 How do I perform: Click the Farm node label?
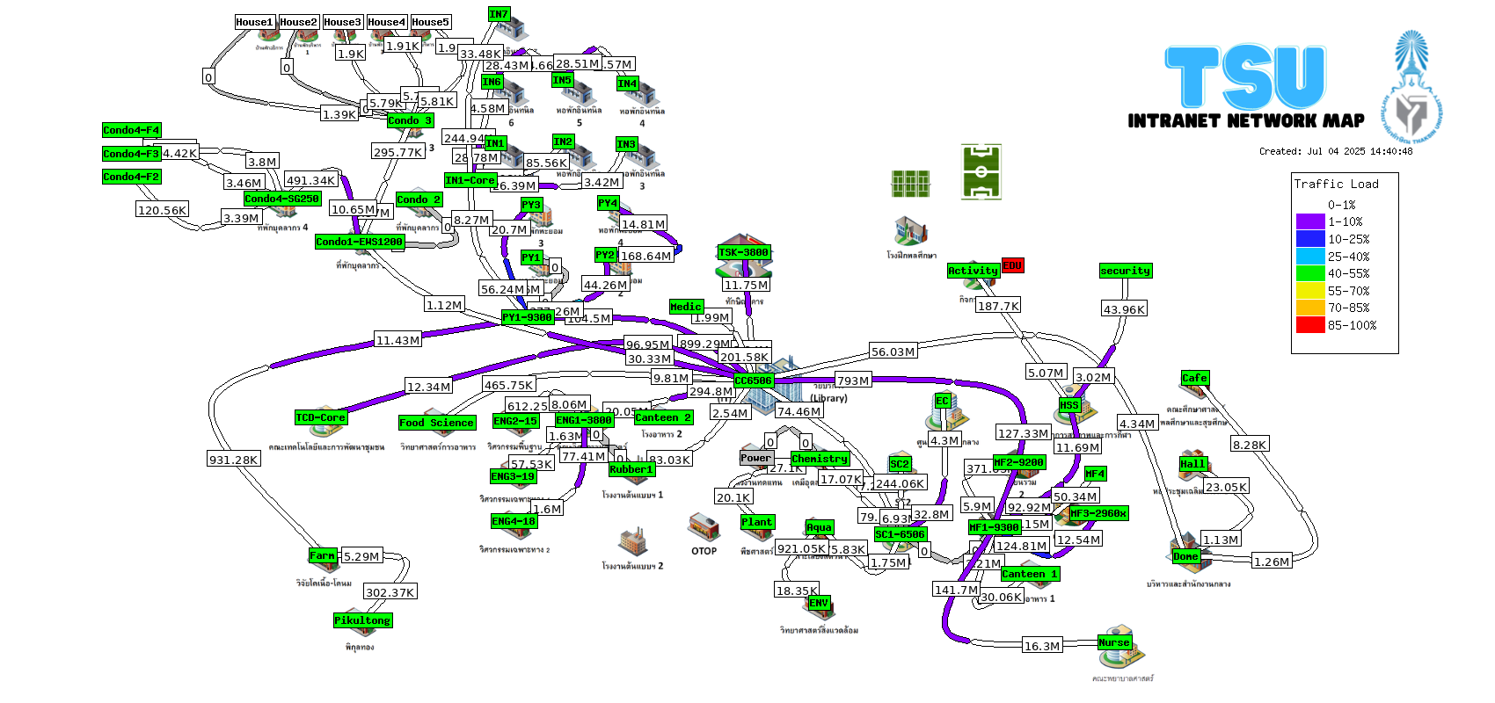tap(323, 555)
